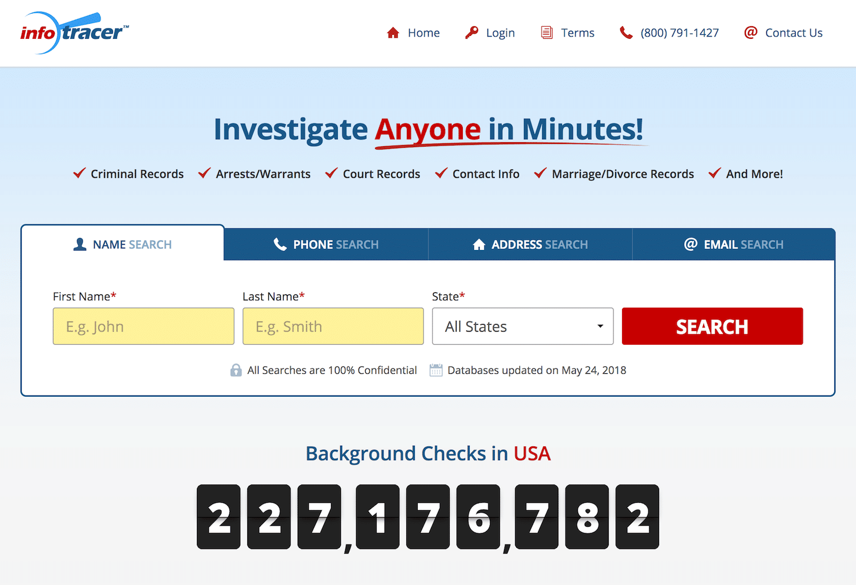Click the person icon on Name Search tab

click(x=79, y=244)
